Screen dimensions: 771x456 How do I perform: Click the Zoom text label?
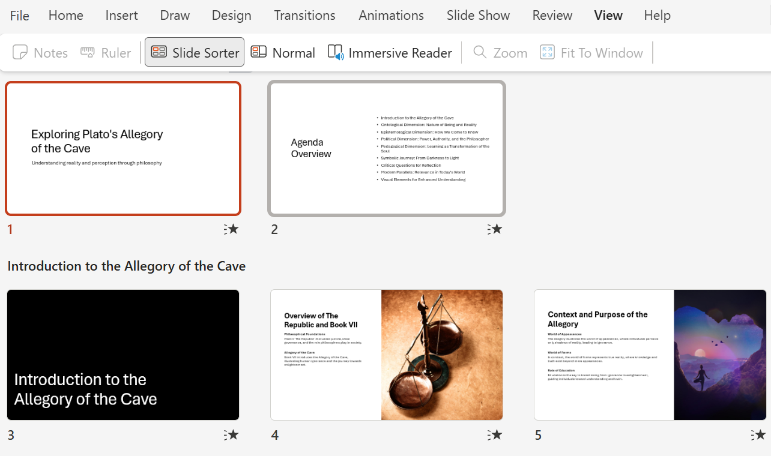pos(510,53)
